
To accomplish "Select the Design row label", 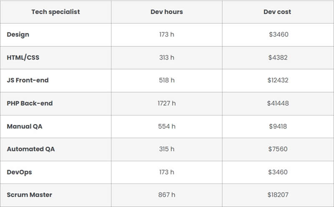I will click(18, 35).
